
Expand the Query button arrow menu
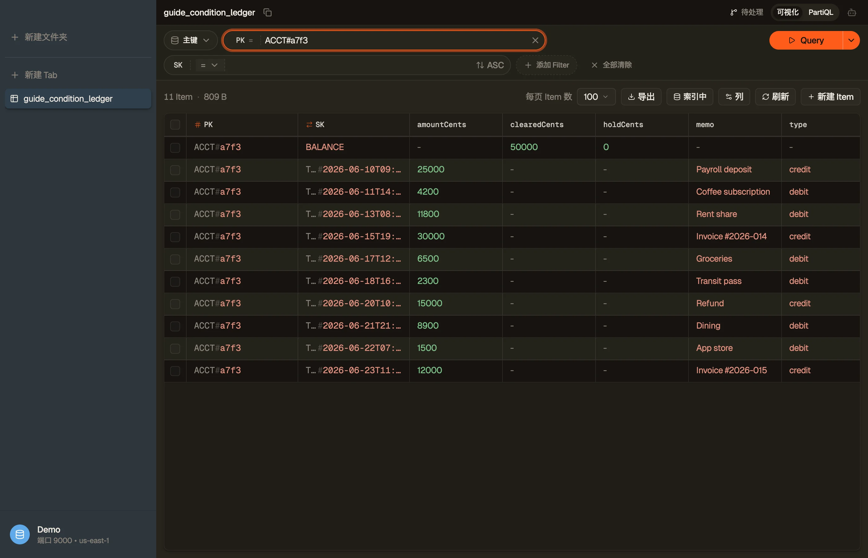click(851, 40)
